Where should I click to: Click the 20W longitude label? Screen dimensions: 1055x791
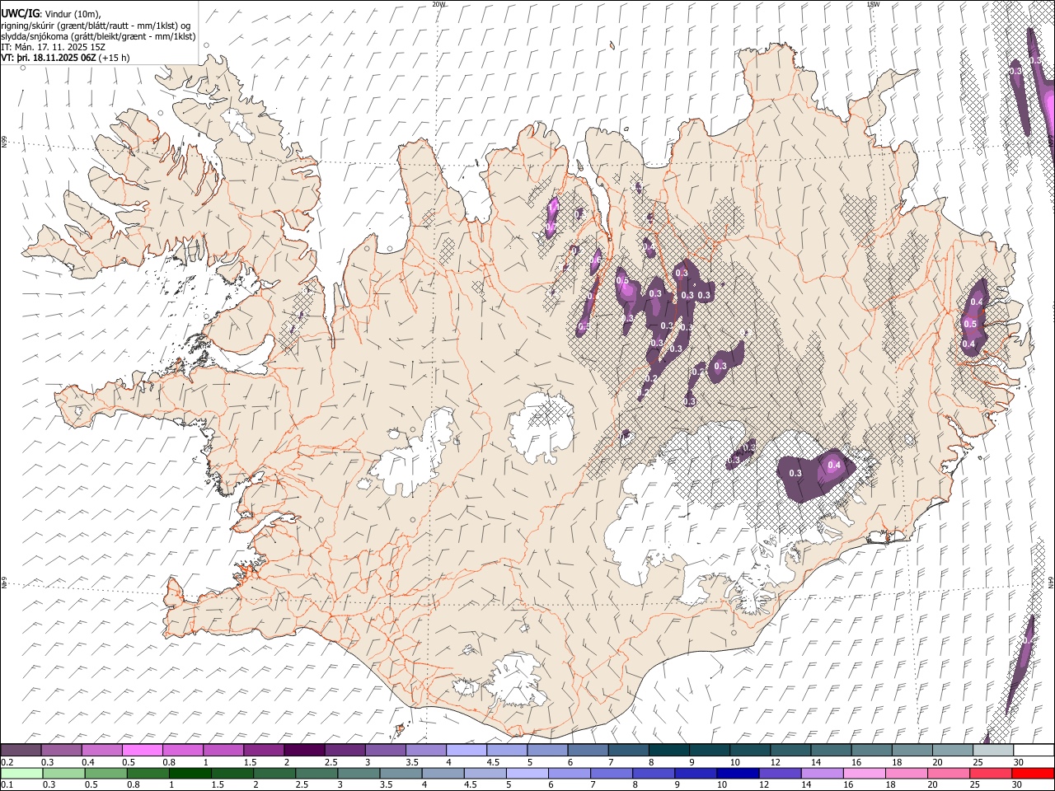tap(439, 4)
